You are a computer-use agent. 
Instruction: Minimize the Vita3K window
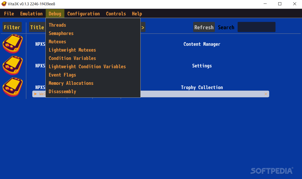coord(265,4)
